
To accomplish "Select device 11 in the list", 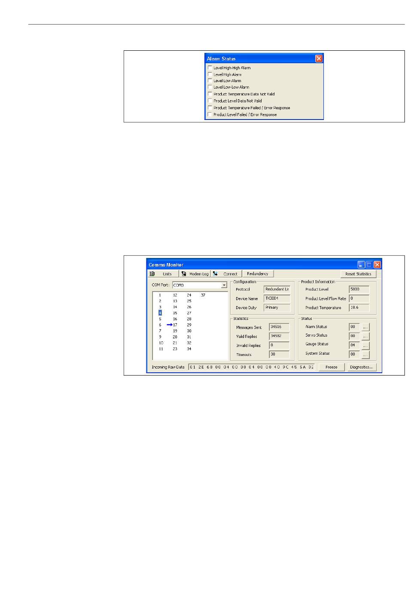I will tap(161, 349).
